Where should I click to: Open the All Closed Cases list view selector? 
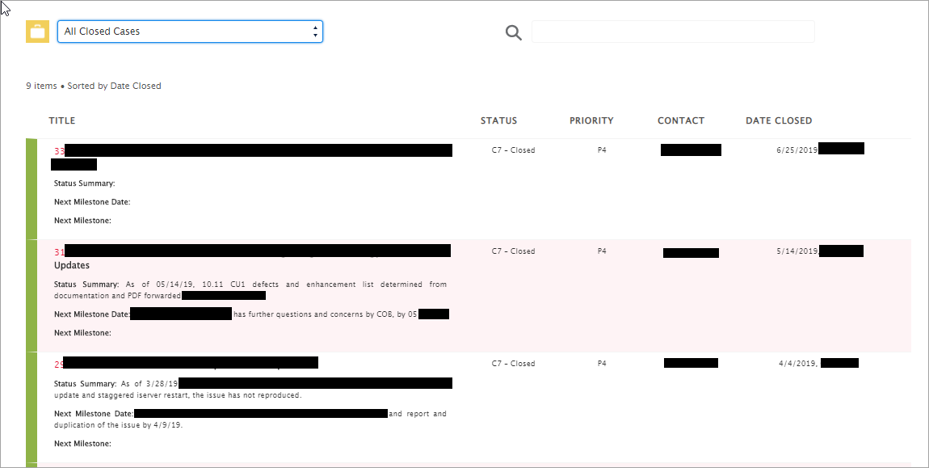click(190, 32)
